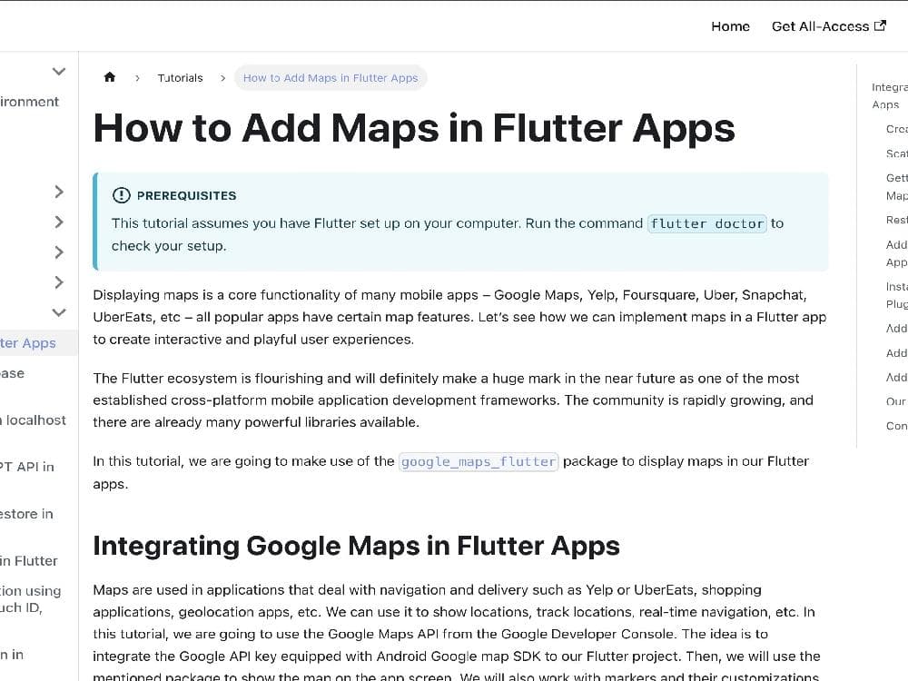Open the Get All-Access link
Screen dimensions: 908x681
pos(828,26)
